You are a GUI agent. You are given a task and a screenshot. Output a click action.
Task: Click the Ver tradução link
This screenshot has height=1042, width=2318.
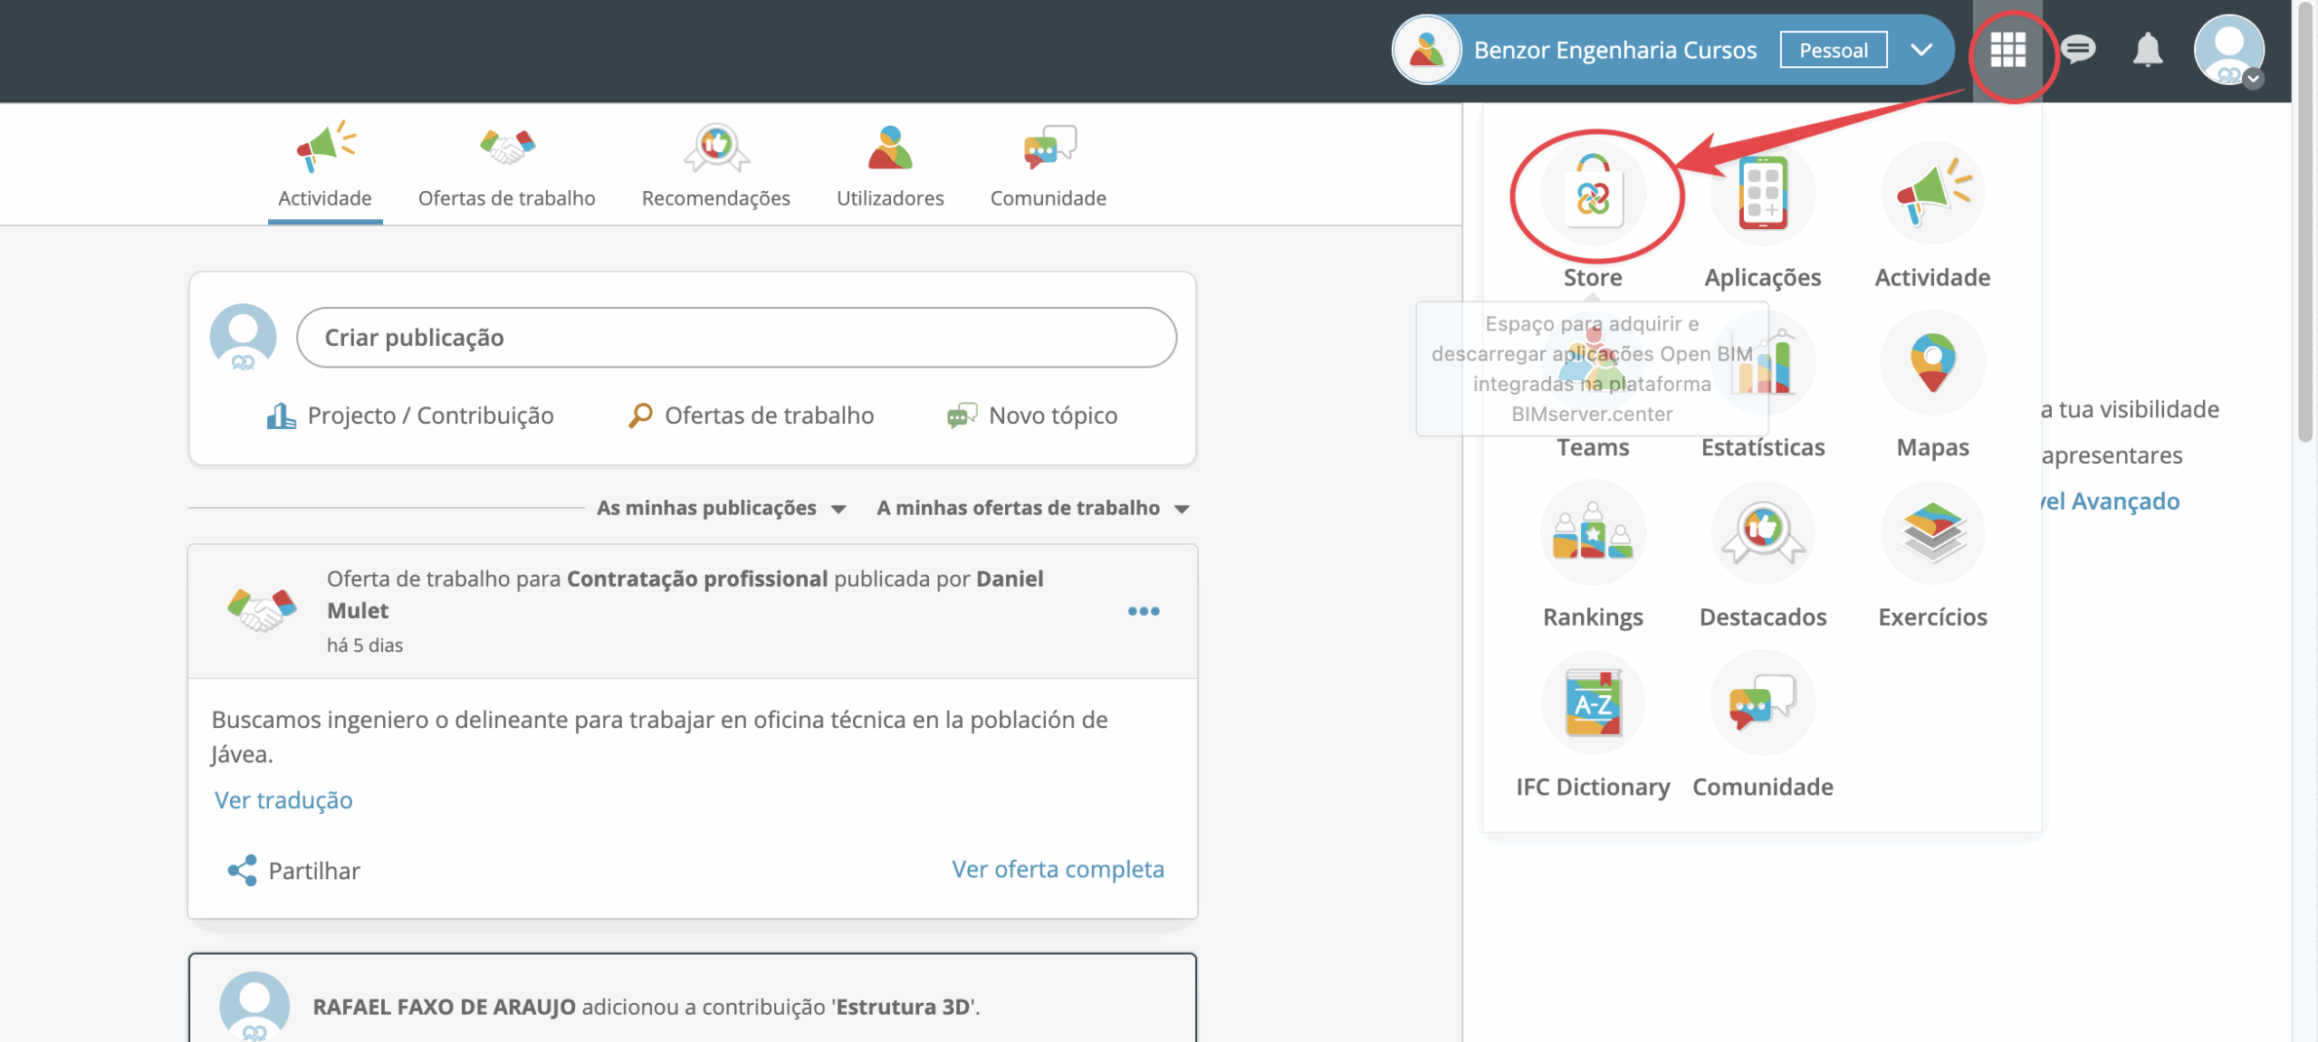283,800
